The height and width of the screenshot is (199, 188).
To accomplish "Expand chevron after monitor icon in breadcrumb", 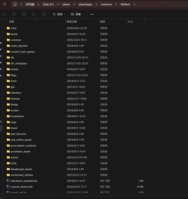I will point(21,5).
